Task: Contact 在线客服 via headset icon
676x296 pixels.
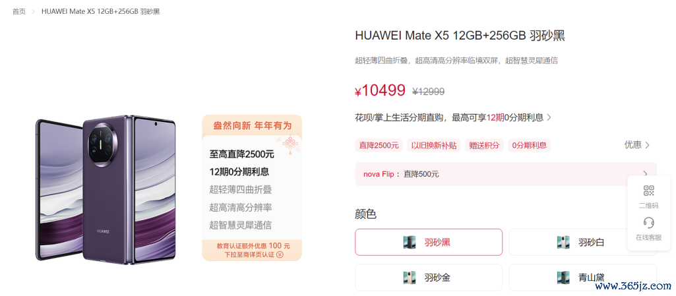Action: coord(648,222)
